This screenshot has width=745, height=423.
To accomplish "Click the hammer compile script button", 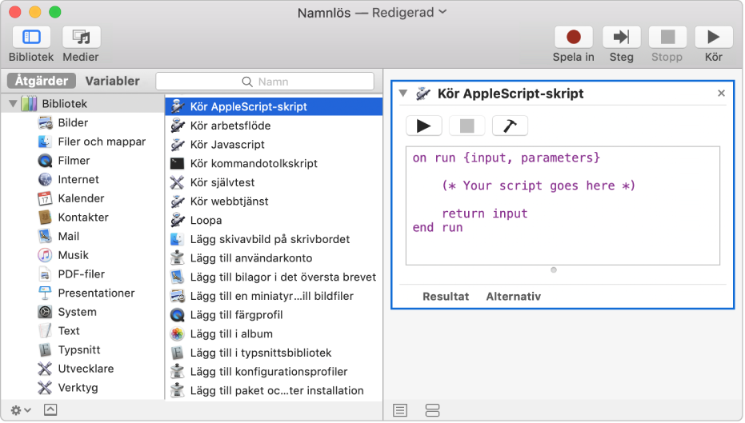I will coord(509,126).
